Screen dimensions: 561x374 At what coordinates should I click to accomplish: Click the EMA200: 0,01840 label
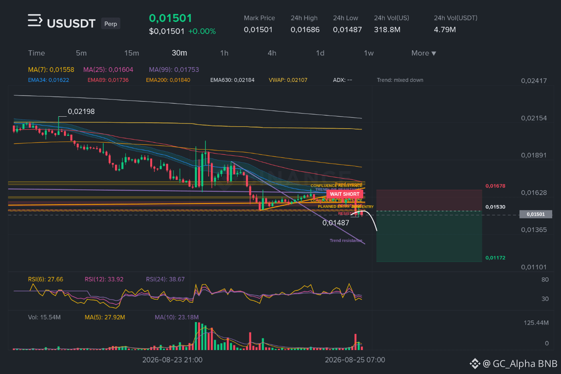pyautogui.click(x=168, y=80)
